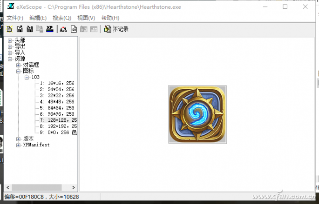This screenshot has height=204, width=319.
Task: Open the 视图(V) menu
Action: (86, 18)
